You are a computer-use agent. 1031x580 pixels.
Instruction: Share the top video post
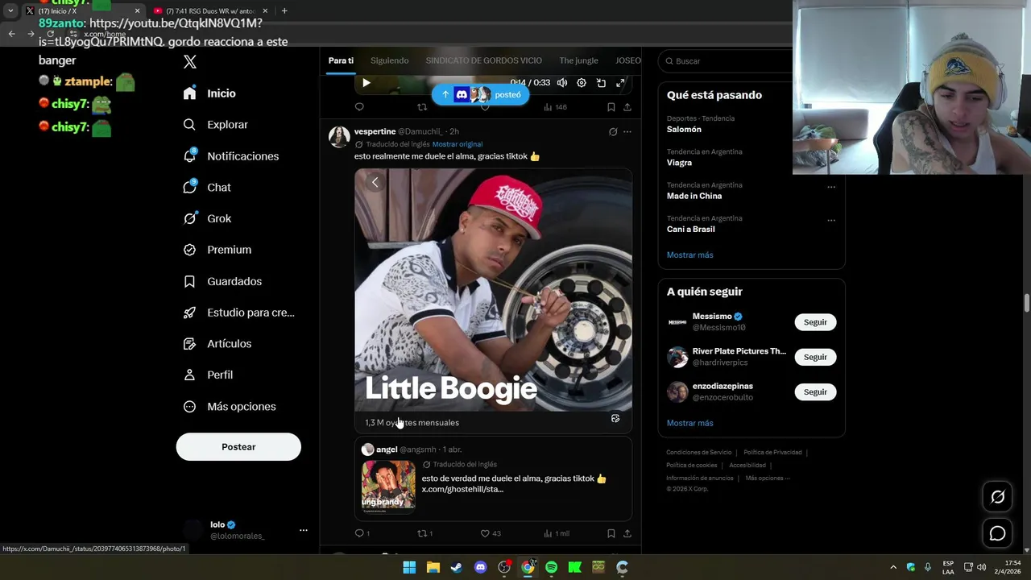(x=627, y=107)
